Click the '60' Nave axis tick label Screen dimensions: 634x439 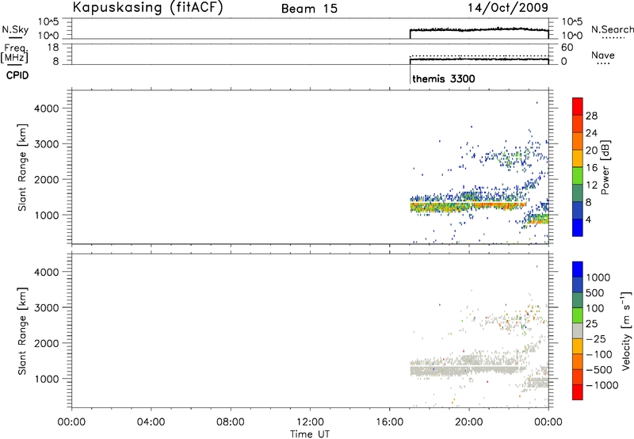tap(567, 48)
